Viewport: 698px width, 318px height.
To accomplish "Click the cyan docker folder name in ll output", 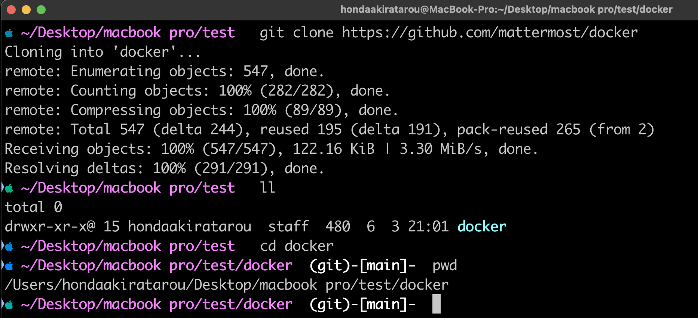I will (481, 226).
